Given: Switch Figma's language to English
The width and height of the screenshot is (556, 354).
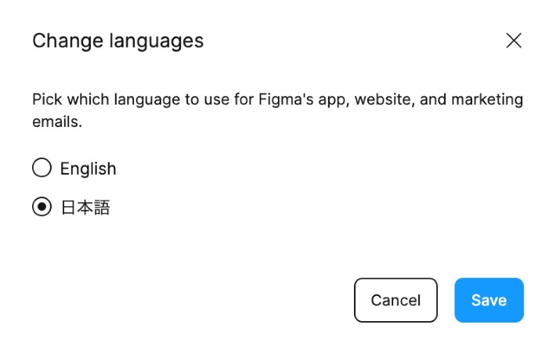Looking at the screenshot, I should point(42,168).
